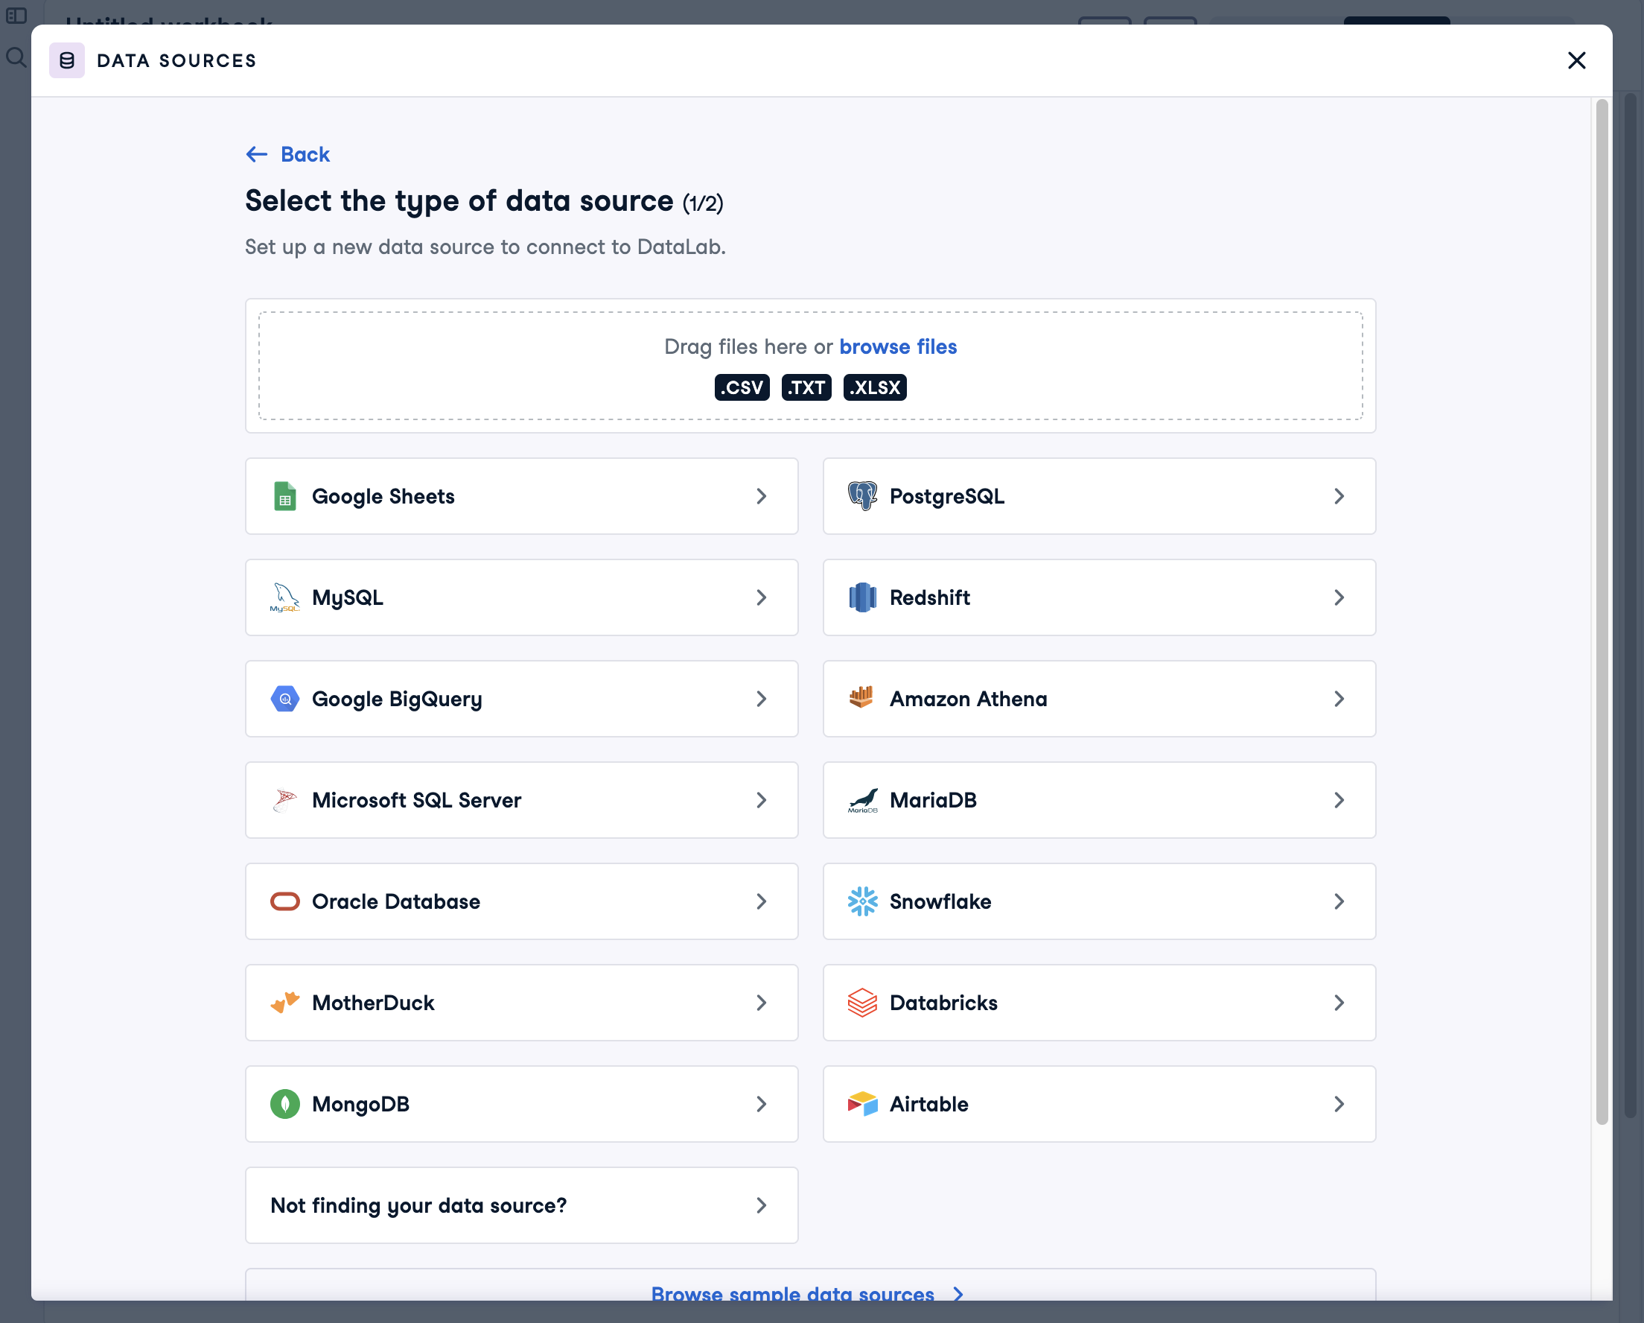The width and height of the screenshot is (1644, 1323).
Task: Click the dialog vertical scrollbar
Action: click(1602, 610)
